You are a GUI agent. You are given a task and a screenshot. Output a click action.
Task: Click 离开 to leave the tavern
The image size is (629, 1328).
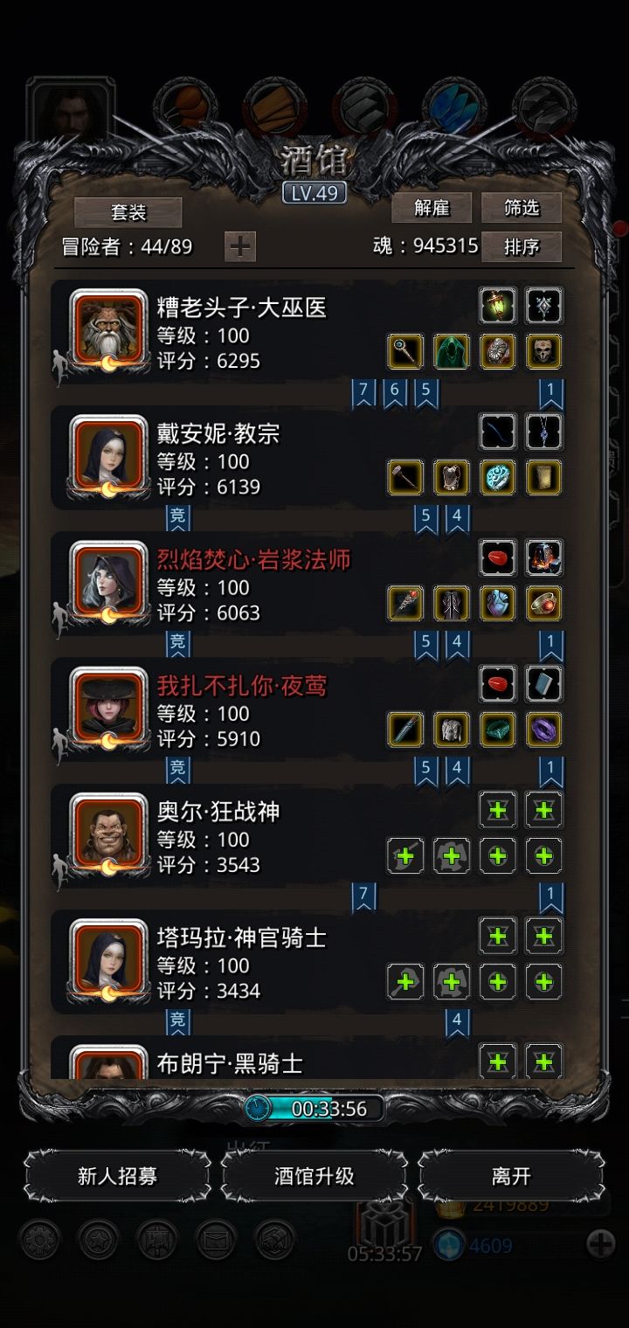click(512, 1176)
